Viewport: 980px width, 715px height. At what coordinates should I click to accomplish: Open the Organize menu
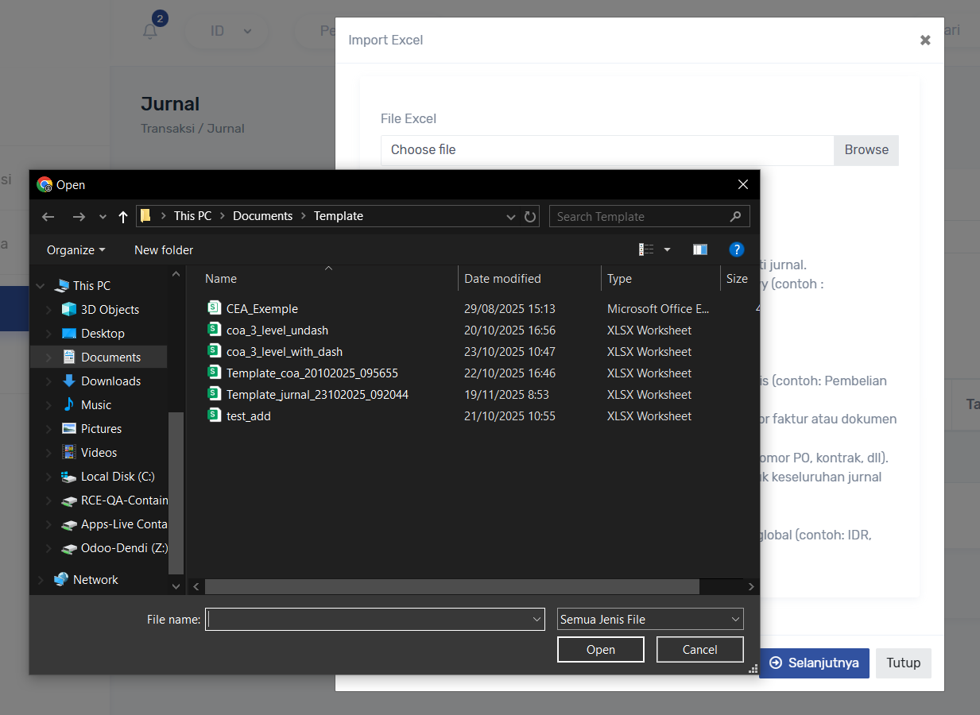[76, 250]
